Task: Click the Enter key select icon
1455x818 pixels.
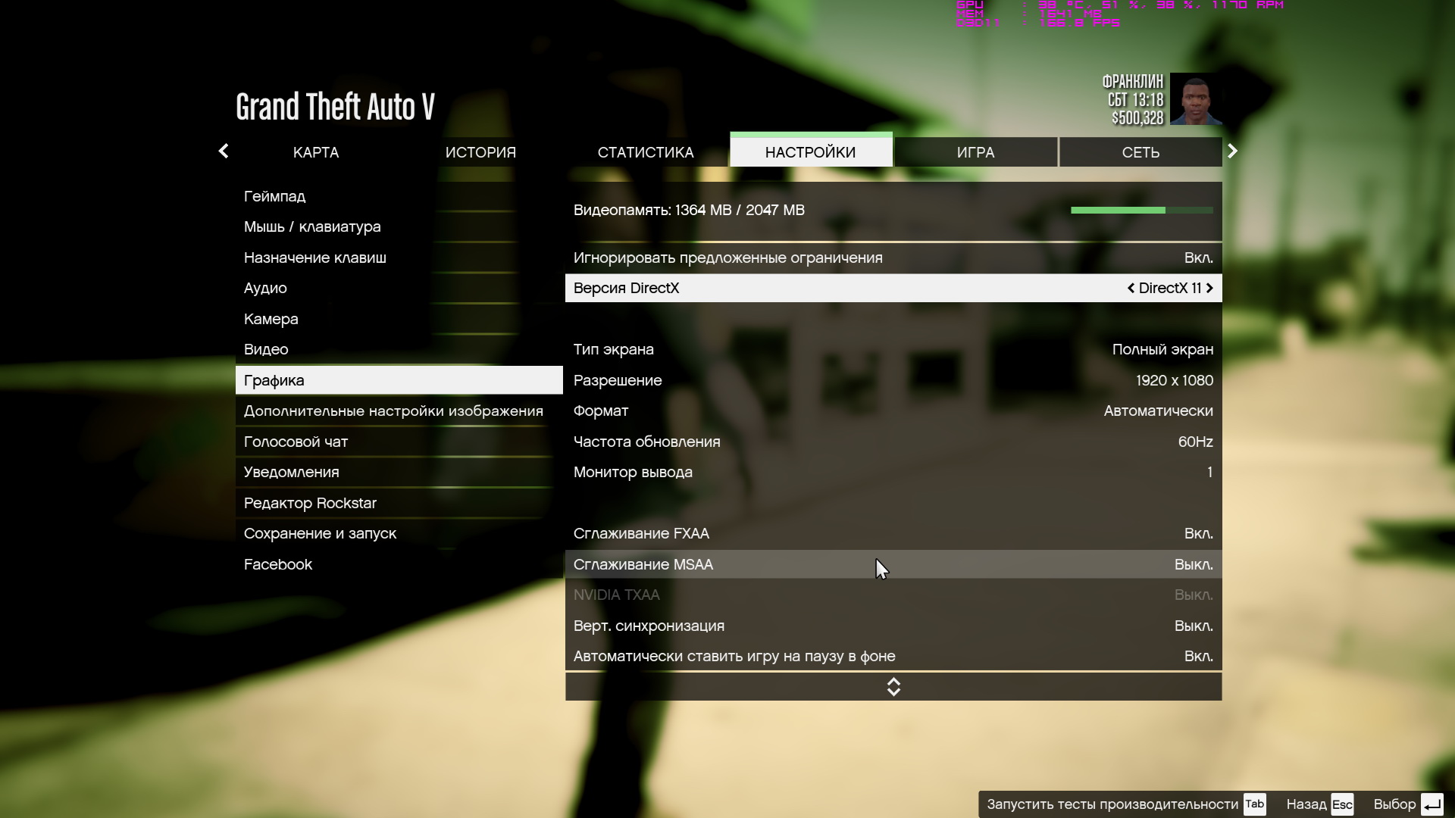Action: tap(1432, 804)
